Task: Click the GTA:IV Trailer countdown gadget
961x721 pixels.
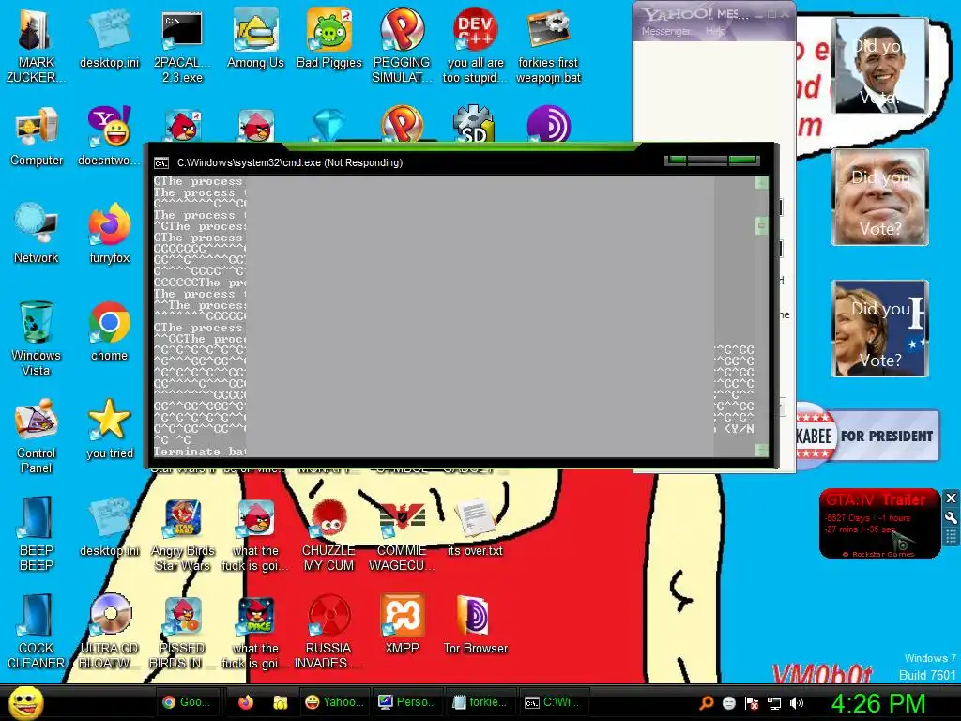Action: 878,524
